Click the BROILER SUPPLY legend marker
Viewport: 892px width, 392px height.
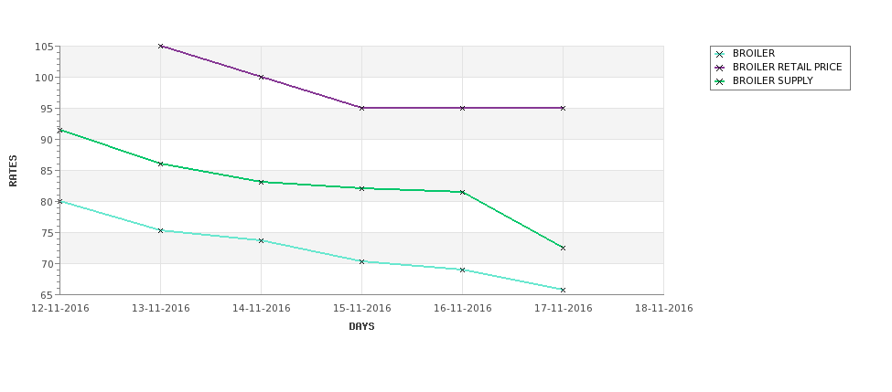(720, 81)
